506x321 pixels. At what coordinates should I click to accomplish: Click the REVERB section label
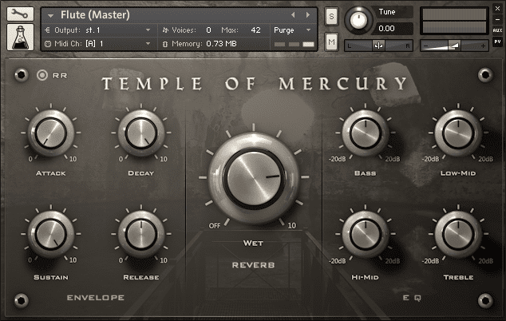253,265
